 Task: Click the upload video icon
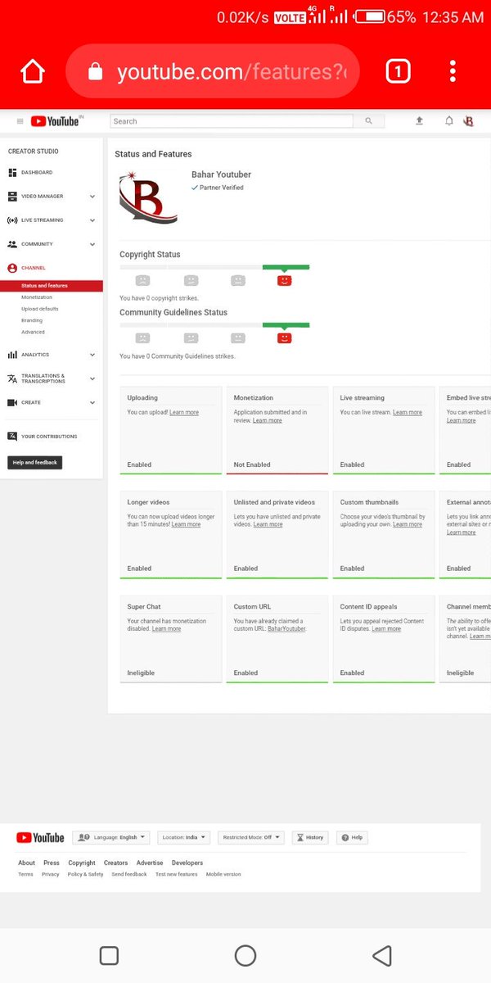420,120
